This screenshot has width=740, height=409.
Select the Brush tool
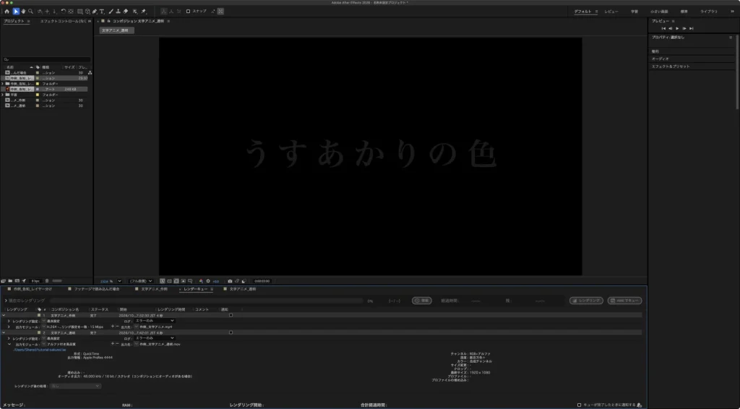click(111, 12)
